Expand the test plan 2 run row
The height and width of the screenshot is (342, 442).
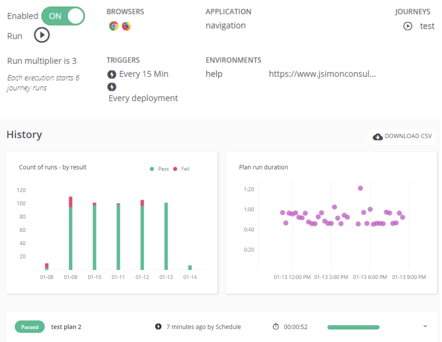425,326
